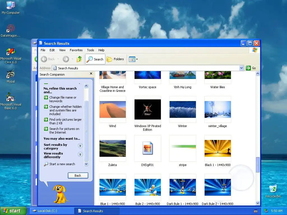This screenshot has width=287, height=215.
Task: Click the taskbar clock showing 5:50 AM
Action: (x=277, y=211)
